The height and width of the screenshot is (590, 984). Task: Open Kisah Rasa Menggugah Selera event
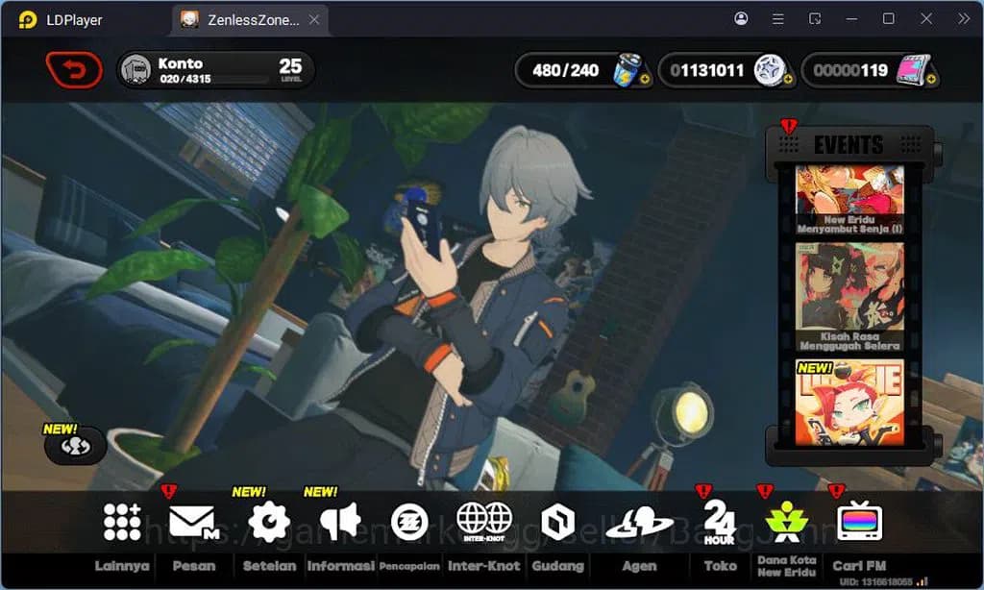coord(849,297)
